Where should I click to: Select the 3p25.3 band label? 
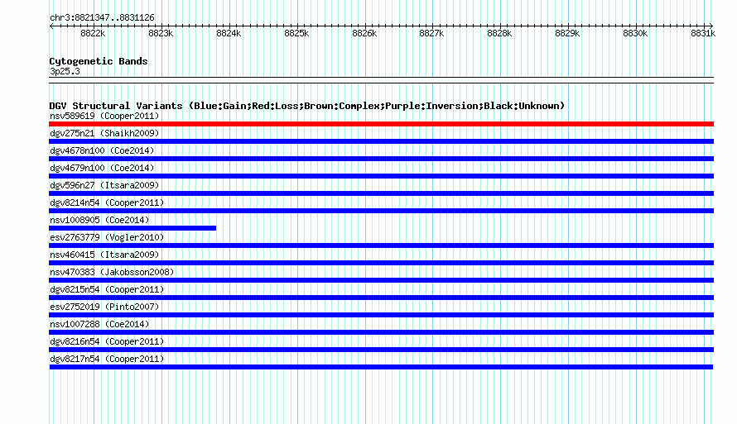65,71
